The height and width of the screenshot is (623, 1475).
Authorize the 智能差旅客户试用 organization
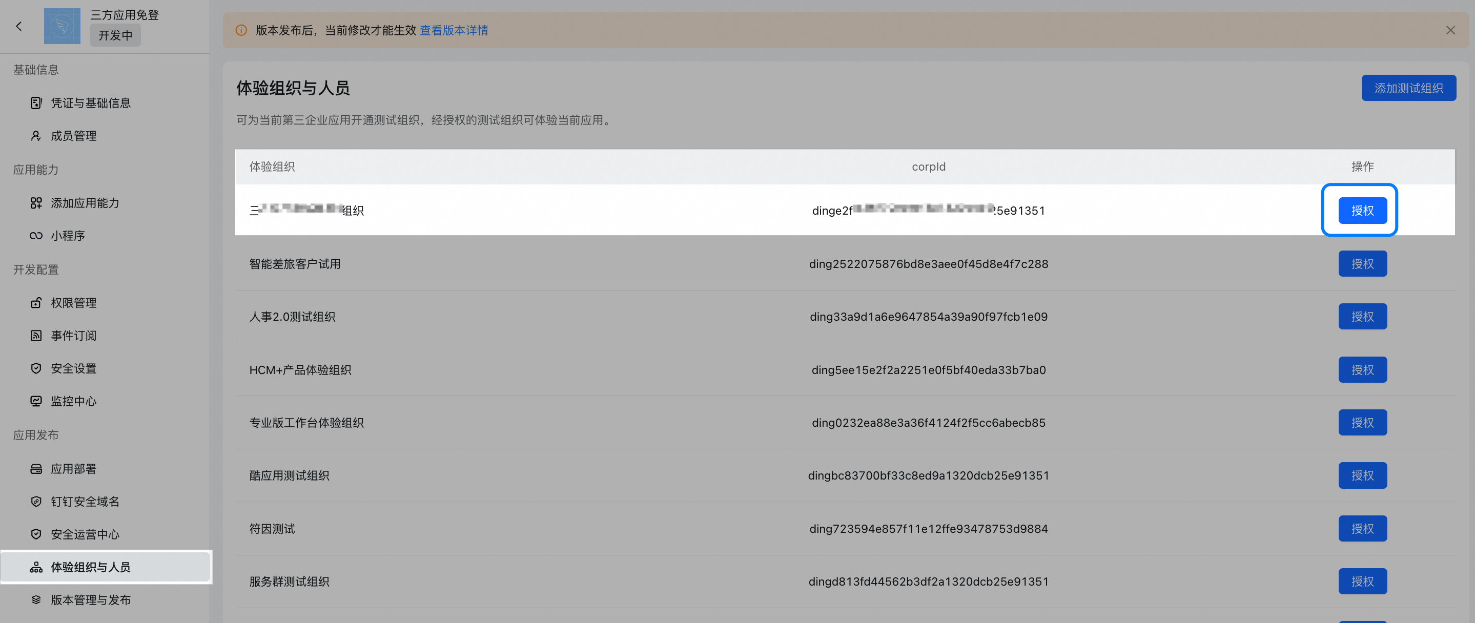coord(1362,264)
